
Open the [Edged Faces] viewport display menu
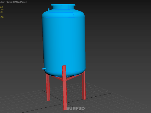click(21, 2)
